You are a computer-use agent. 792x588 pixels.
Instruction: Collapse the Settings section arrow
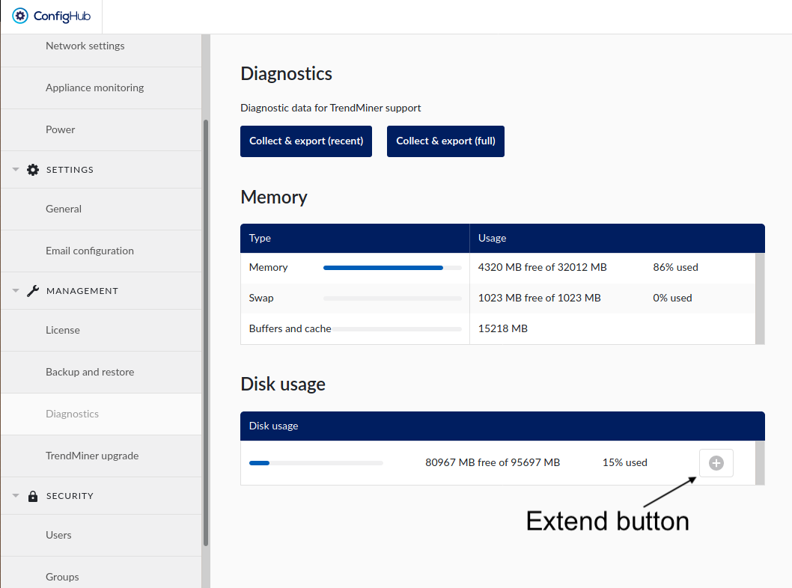16,170
